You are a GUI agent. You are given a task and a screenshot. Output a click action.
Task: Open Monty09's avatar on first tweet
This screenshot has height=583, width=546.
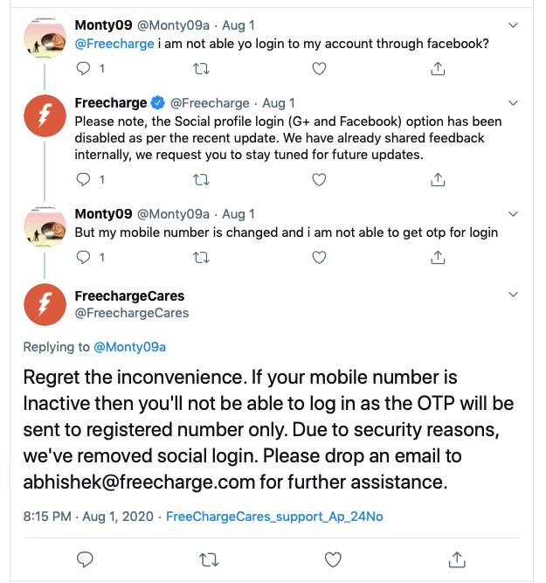[45, 38]
